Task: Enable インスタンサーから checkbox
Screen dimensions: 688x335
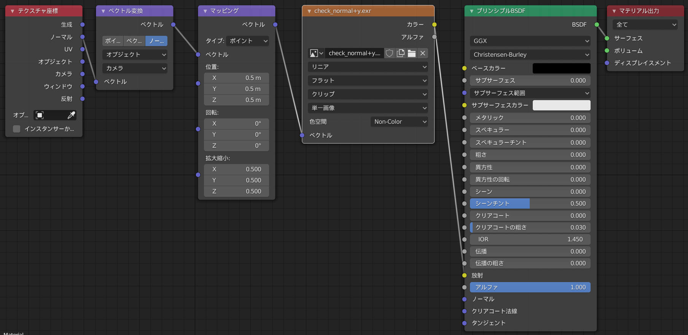Action: (x=16, y=129)
